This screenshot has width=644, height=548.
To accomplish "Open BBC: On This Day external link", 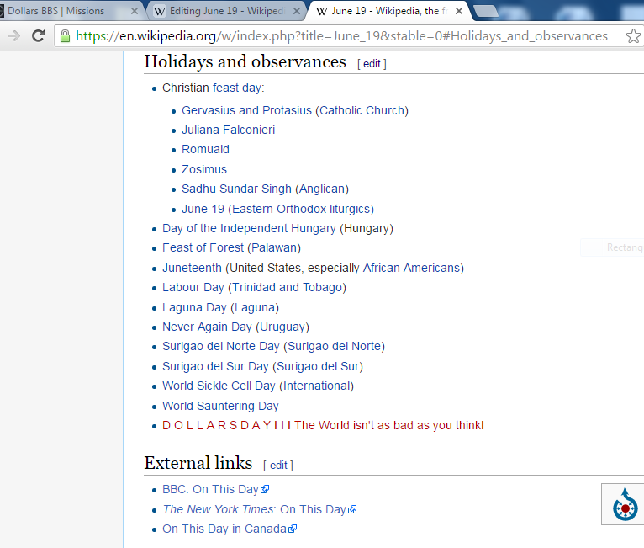I will click(210, 489).
